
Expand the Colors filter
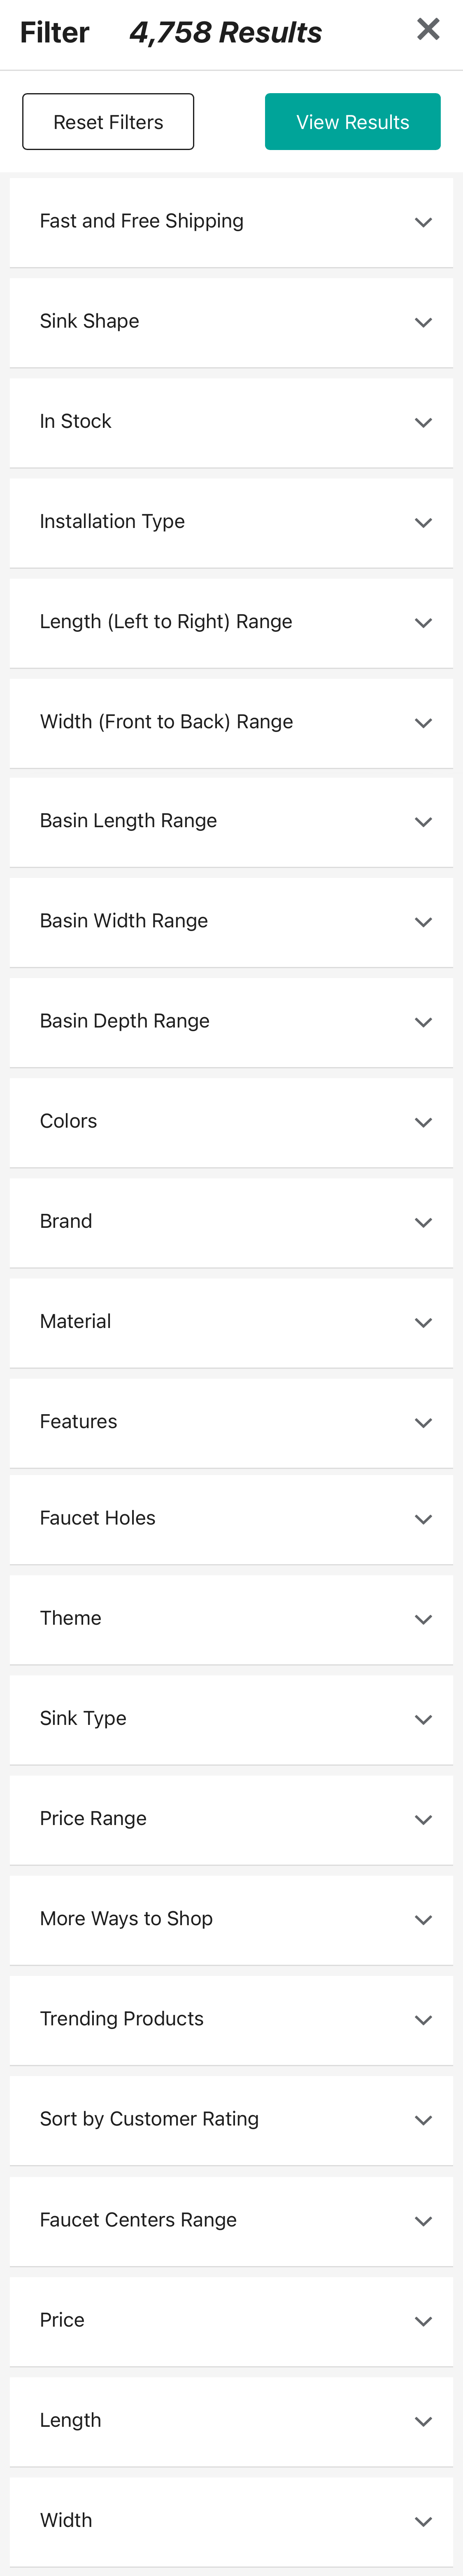pos(231,1121)
